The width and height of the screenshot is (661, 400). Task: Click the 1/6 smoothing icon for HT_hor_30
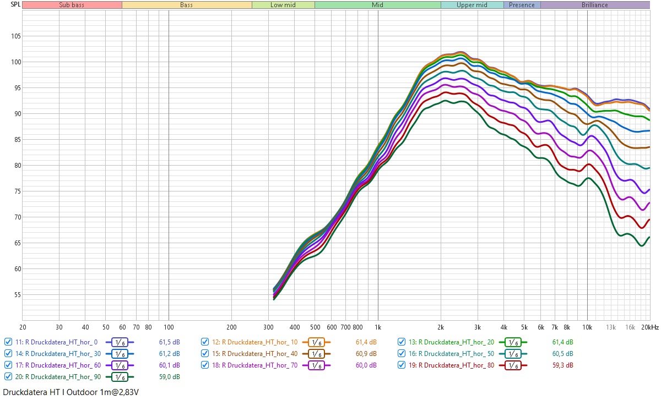(x=120, y=354)
